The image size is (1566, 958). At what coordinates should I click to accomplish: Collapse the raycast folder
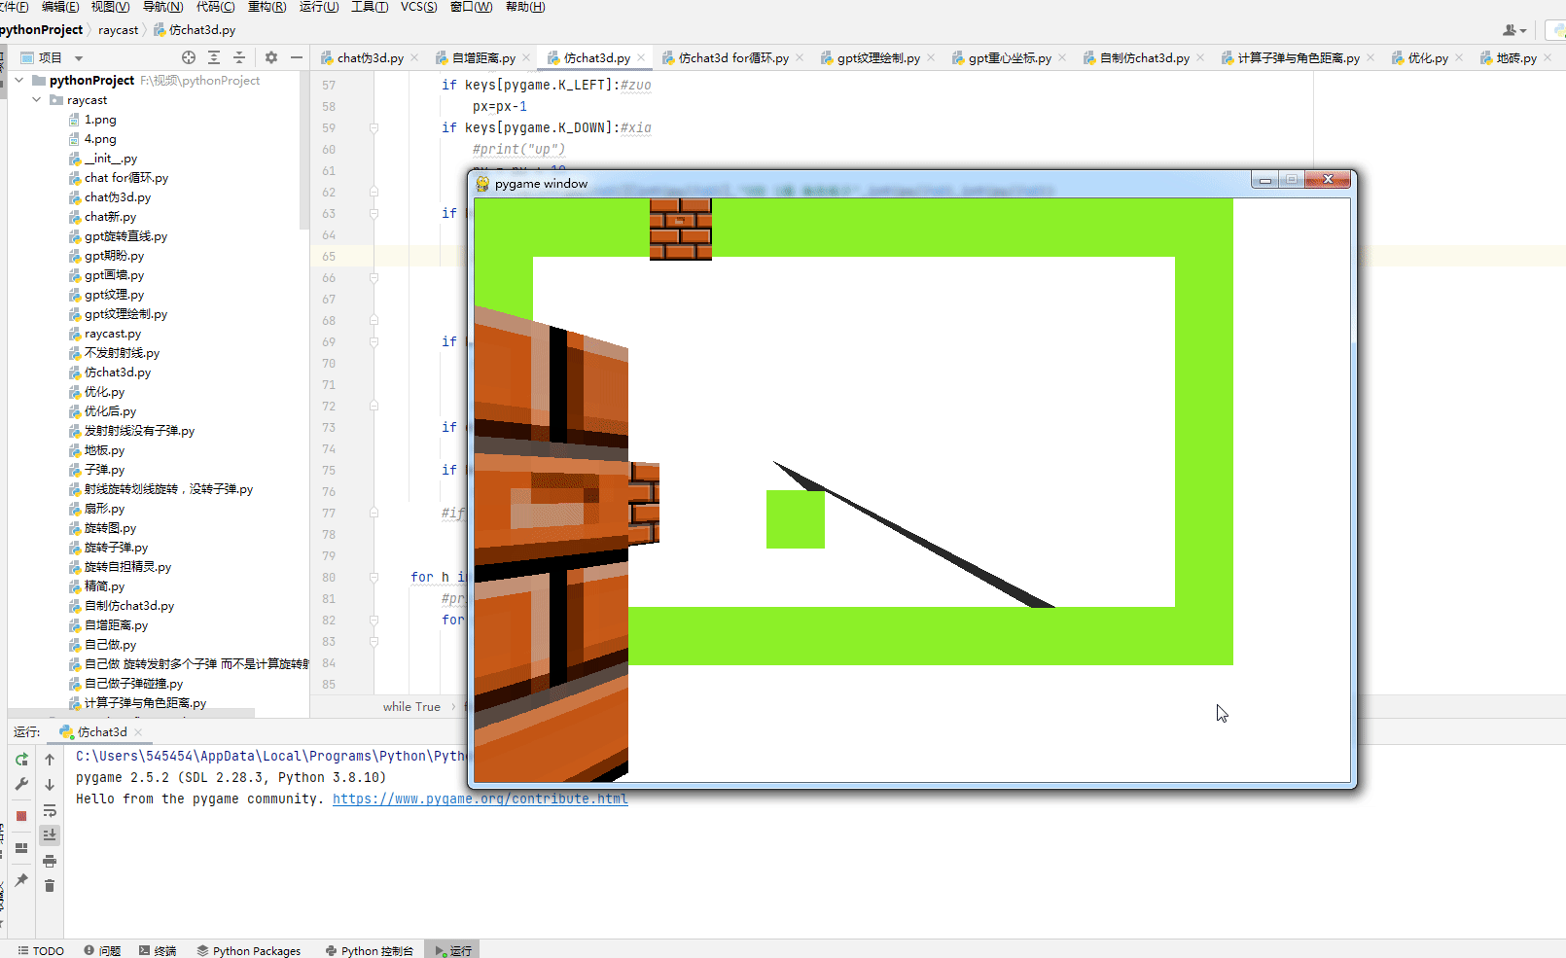click(37, 99)
